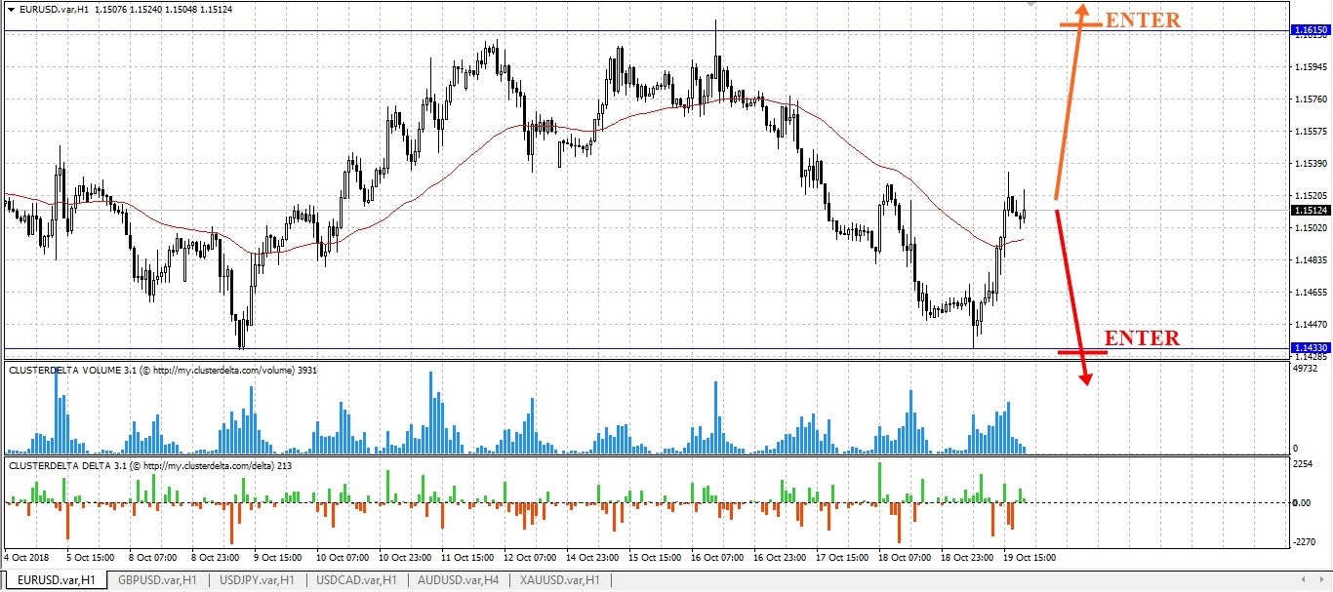Click the 1.14330 lower line price label
The image size is (1333, 592).
point(1309,347)
